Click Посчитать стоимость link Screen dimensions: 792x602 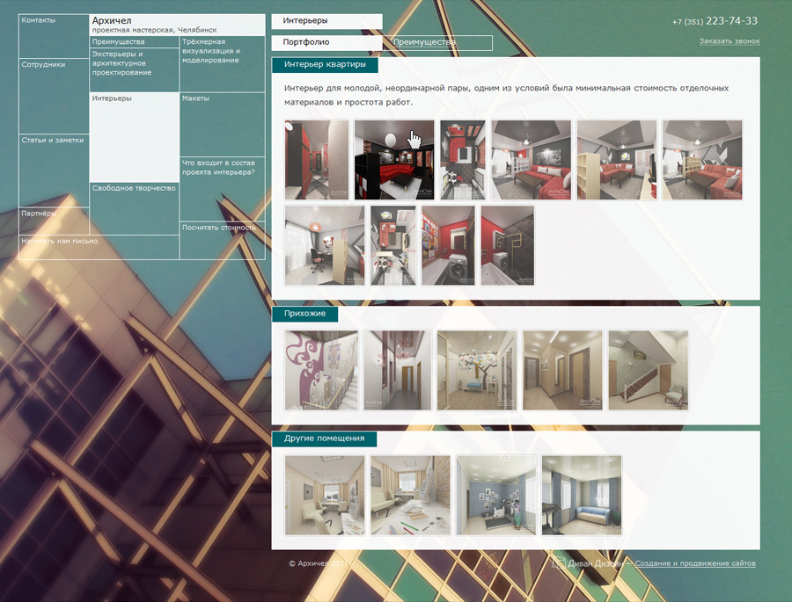point(223,240)
